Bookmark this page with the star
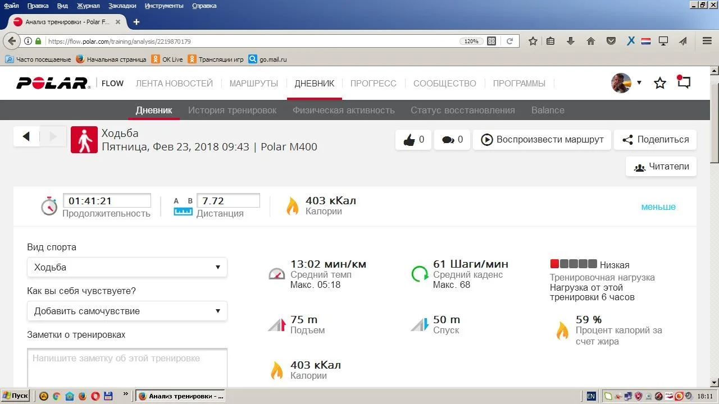The width and height of the screenshot is (719, 404). point(533,41)
